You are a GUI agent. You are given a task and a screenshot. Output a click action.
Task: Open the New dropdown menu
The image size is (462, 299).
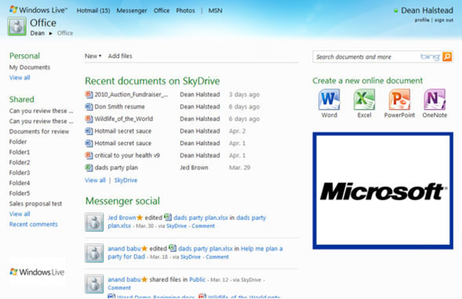pos(93,56)
